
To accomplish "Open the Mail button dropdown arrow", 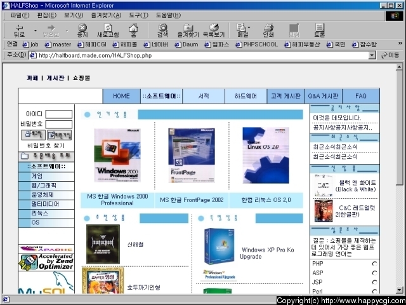I will pos(249,27).
